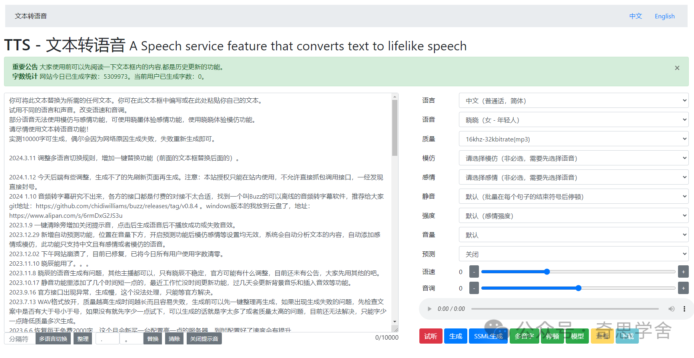
Task: Click the text area scrollbar thumb
Action: pos(395,128)
